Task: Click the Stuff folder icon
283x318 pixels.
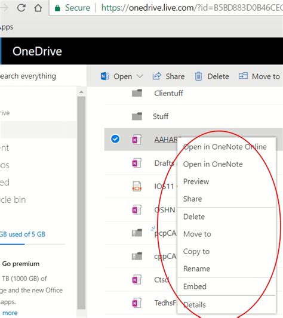Action: (x=137, y=116)
